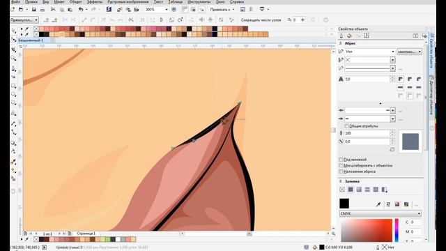Viewport: 446px width, 251px height.
Task: Open the Текст menu
Action: coord(158,2)
